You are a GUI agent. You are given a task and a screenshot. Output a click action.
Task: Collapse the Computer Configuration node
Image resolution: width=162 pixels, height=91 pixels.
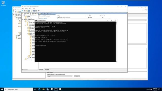[23, 15]
